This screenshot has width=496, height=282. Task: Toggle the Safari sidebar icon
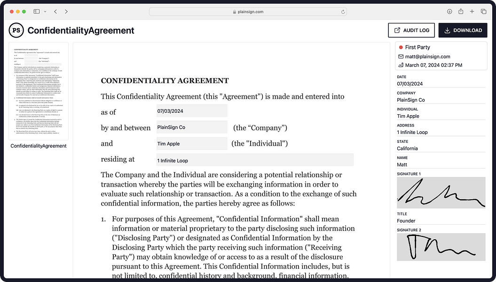pos(37,11)
